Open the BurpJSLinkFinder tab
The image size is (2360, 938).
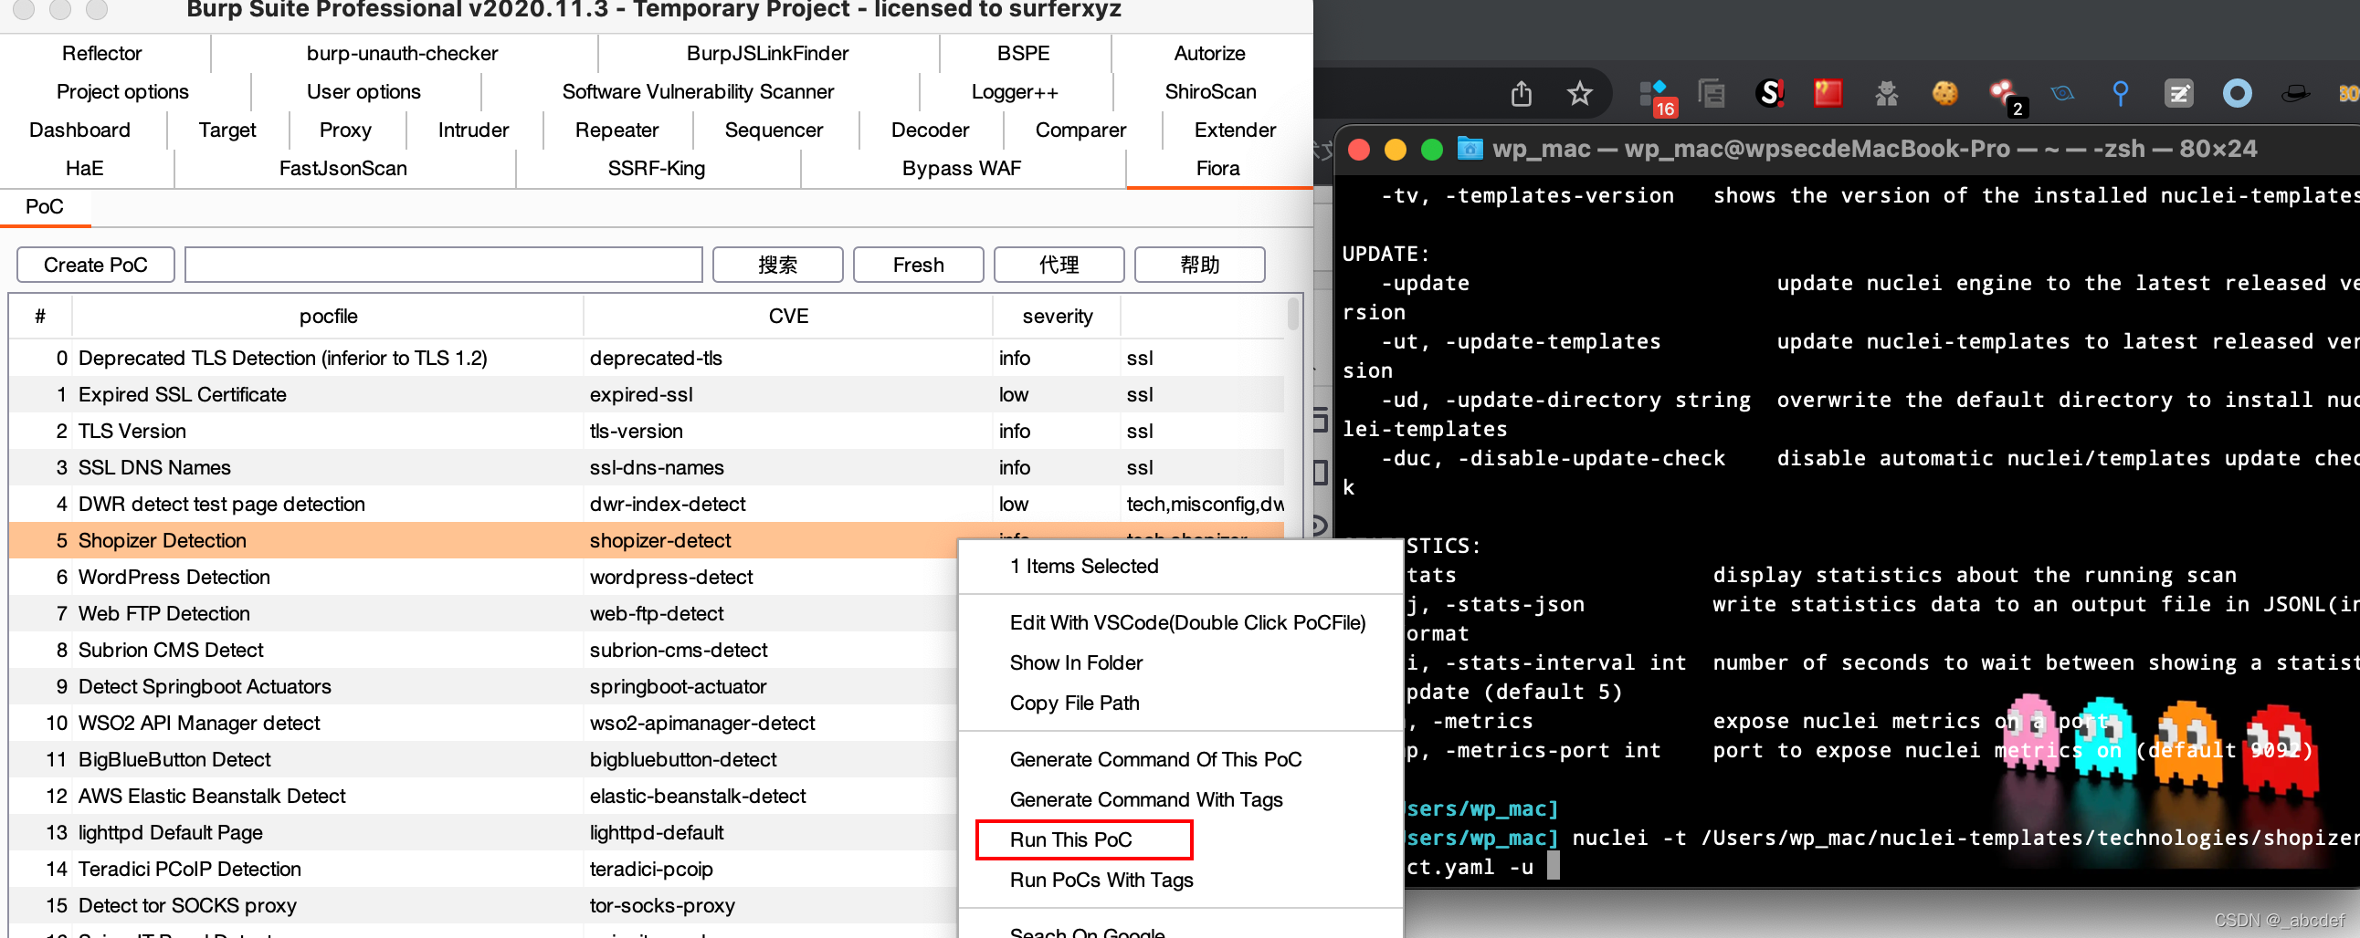click(767, 53)
